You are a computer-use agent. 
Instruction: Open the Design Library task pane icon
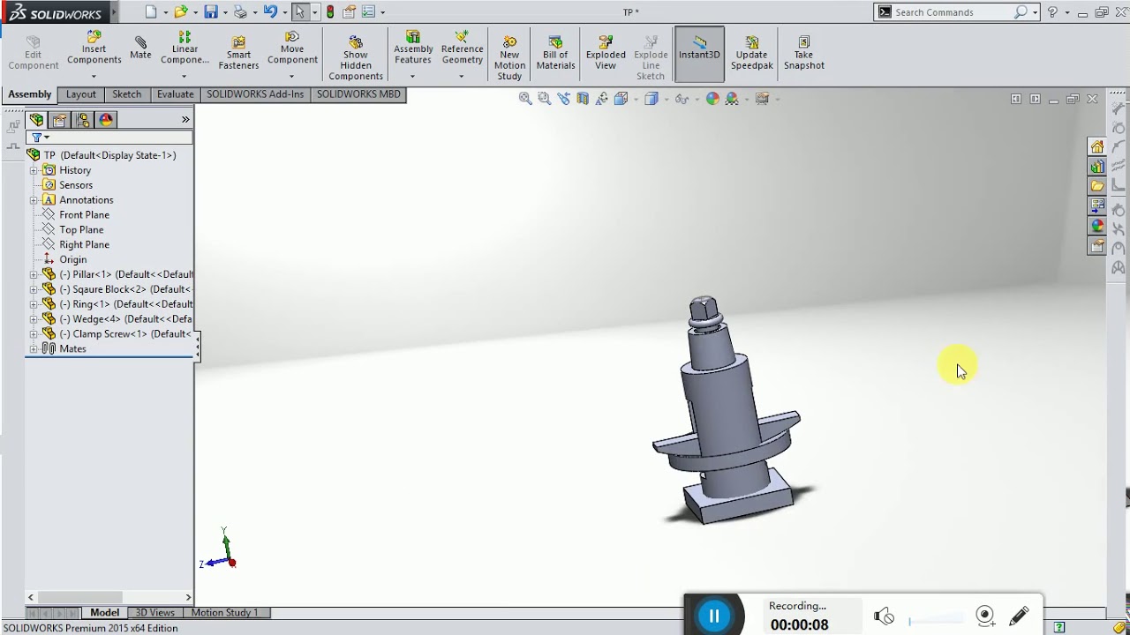1097,167
